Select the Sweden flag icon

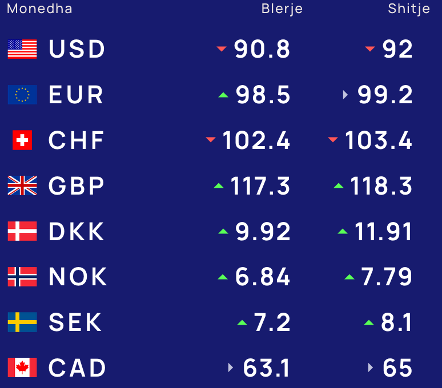pos(22,322)
